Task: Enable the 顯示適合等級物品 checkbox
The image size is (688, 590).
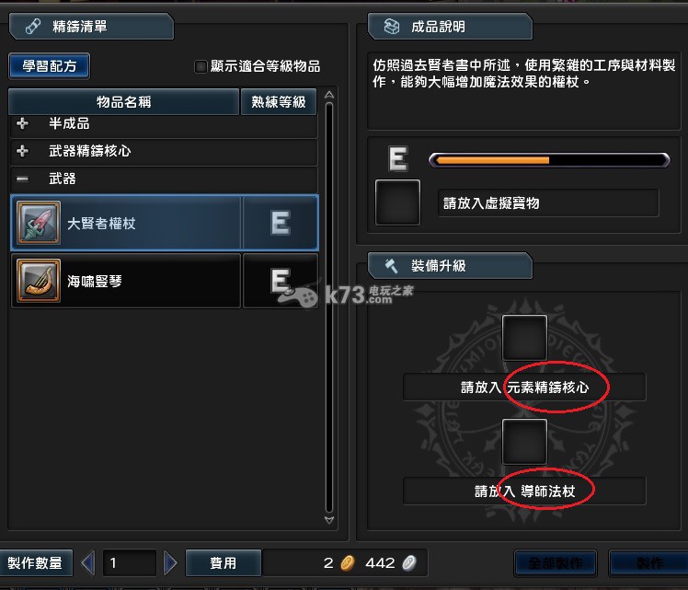Action: tap(201, 66)
